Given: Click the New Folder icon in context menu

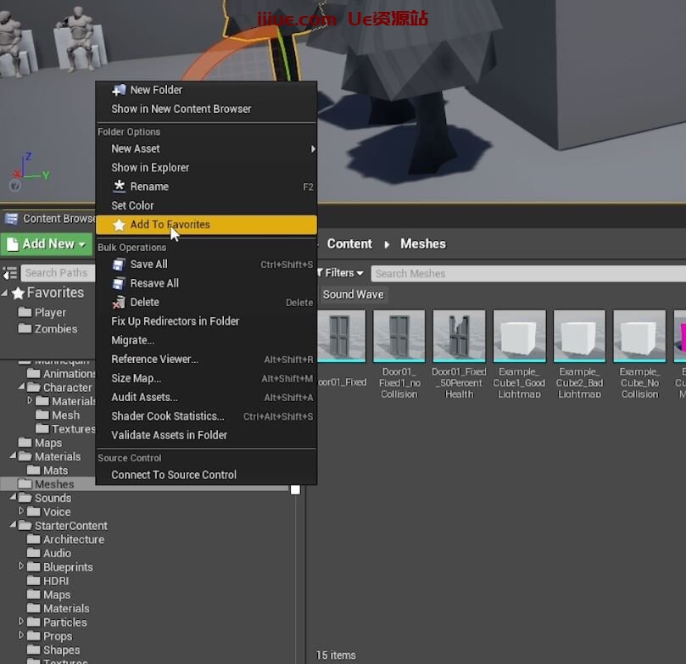Looking at the screenshot, I should pos(119,90).
